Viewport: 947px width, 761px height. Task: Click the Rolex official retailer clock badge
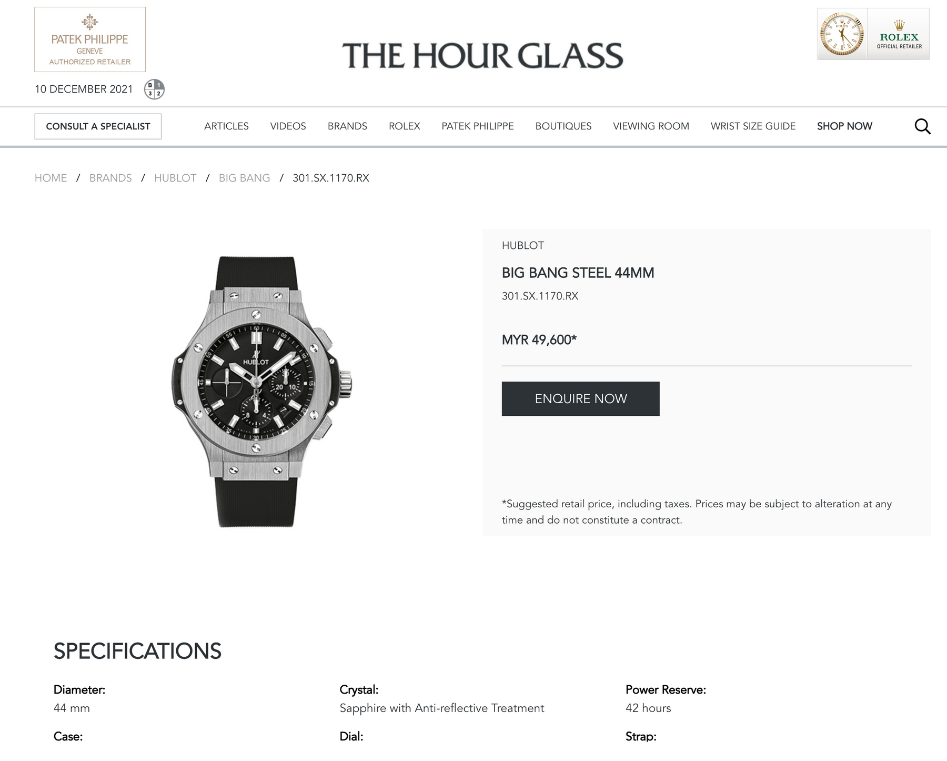(x=873, y=34)
